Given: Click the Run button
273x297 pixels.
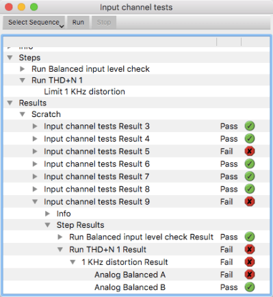Looking at the screenshot, I should 78,23.
